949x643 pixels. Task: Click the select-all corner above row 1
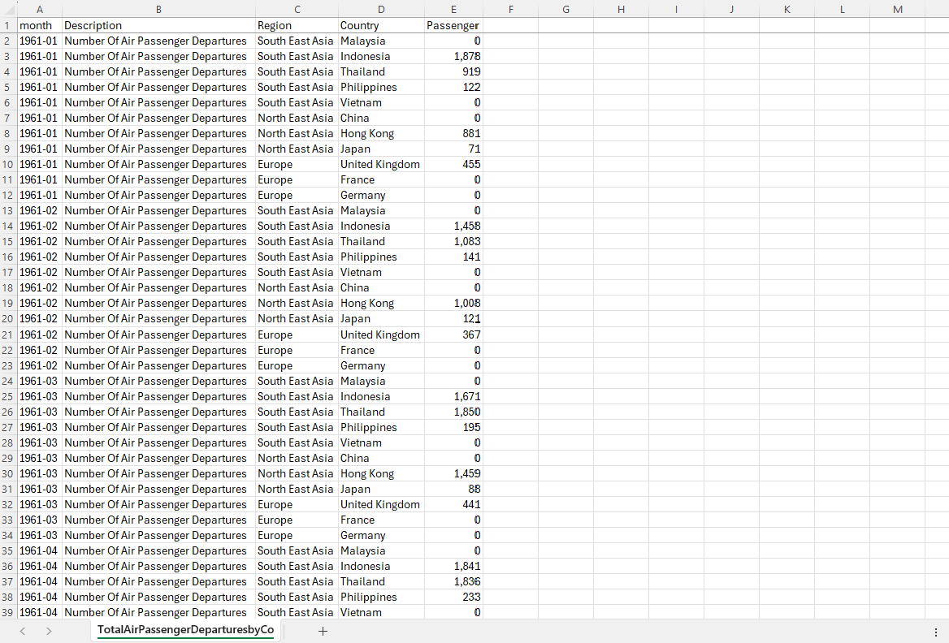pyautogui.click(x=8, y=9)
